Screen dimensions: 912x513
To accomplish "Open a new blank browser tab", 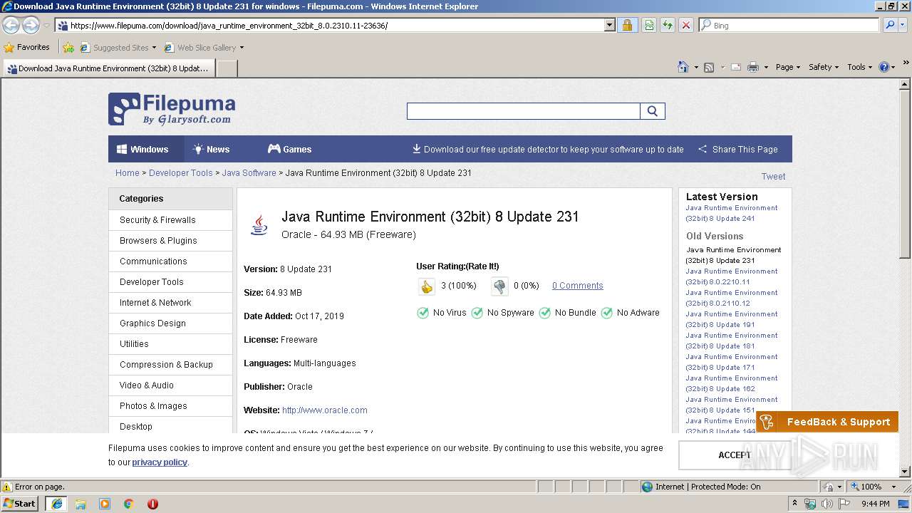I will pos(227,68).
